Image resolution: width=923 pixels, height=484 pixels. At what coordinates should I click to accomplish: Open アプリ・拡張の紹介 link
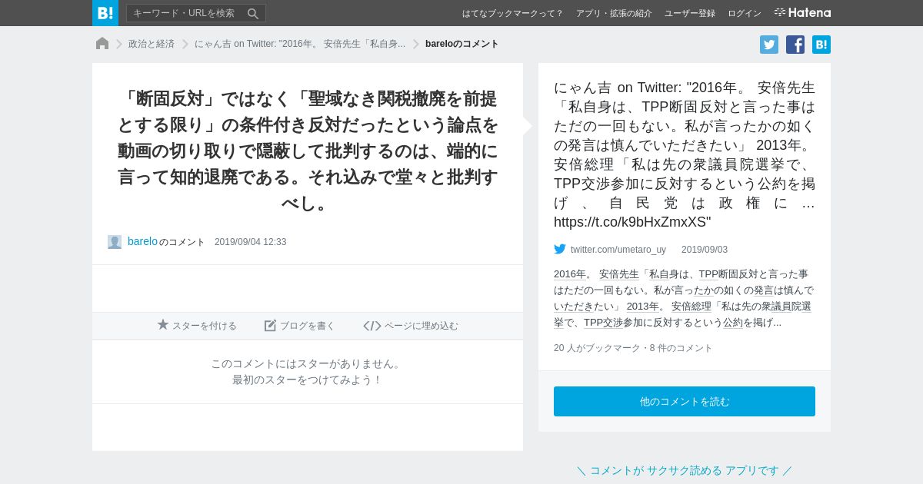[x=614, y=13]
